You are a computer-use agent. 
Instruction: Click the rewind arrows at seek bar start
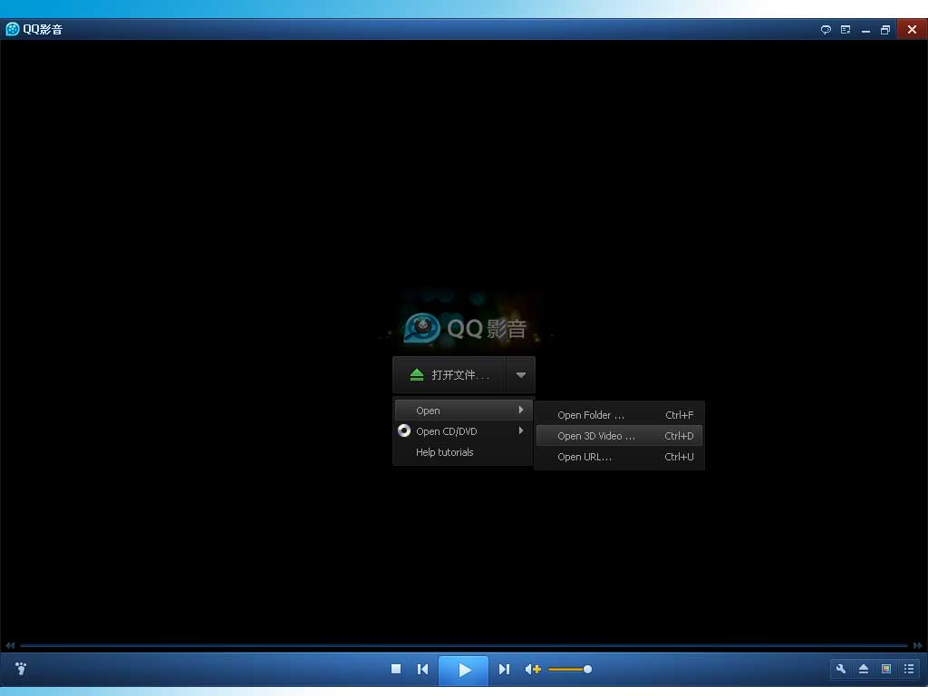click(10, 645)
